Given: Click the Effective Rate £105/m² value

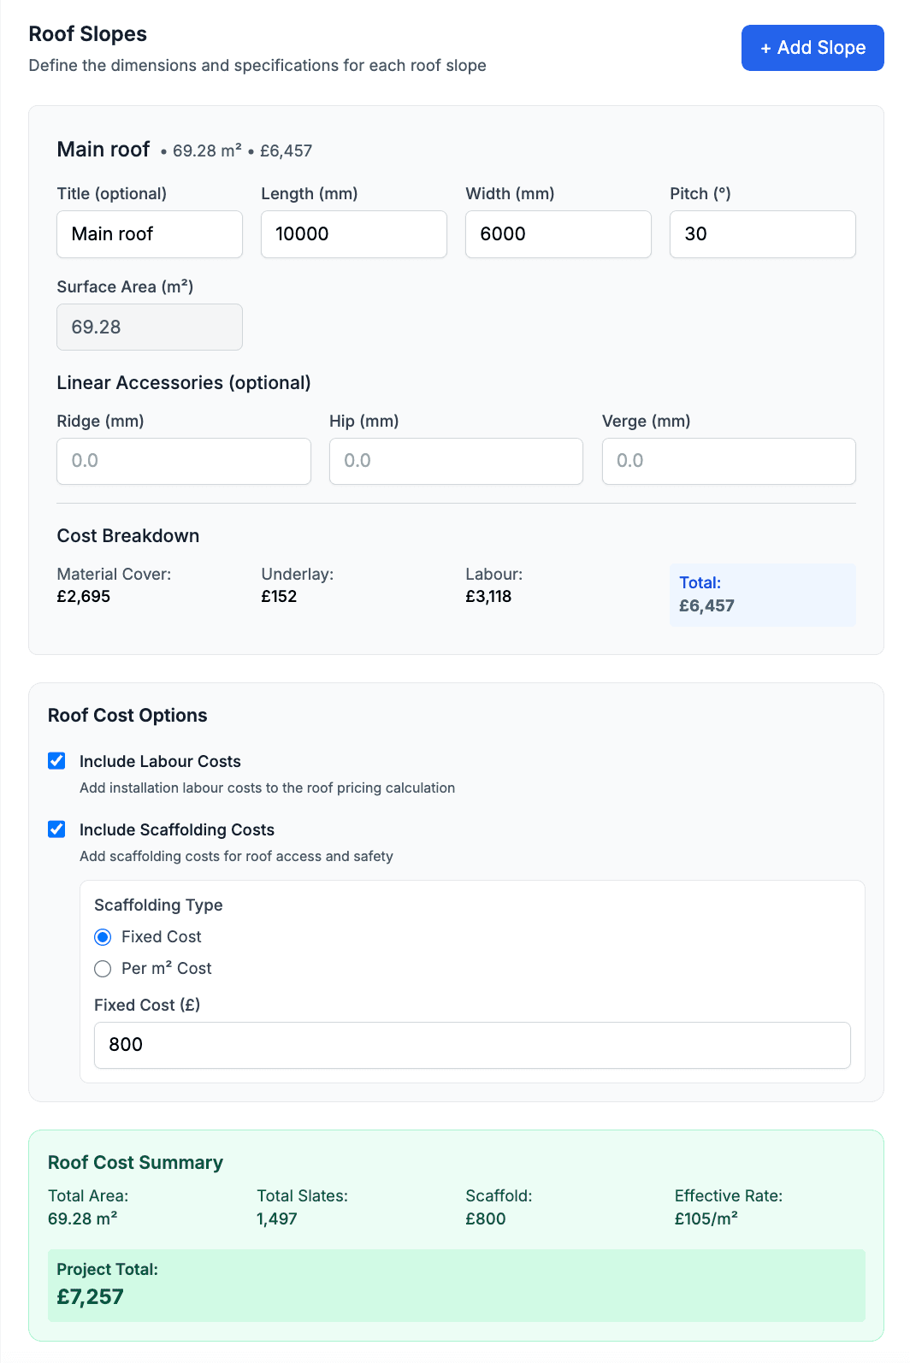Looking at the screenshot, I should pos(706,1219).
